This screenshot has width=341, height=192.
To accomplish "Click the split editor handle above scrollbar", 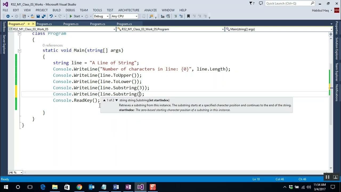I will [x=331, y=34].
